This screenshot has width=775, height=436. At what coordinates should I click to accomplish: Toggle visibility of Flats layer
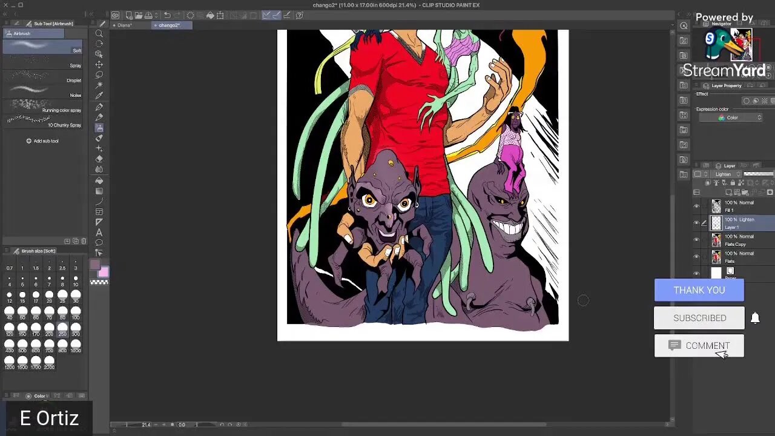[696, 257]
